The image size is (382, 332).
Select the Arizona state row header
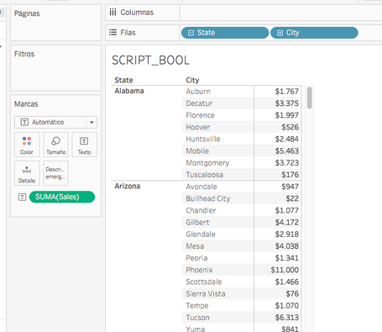tap(128, 186)
